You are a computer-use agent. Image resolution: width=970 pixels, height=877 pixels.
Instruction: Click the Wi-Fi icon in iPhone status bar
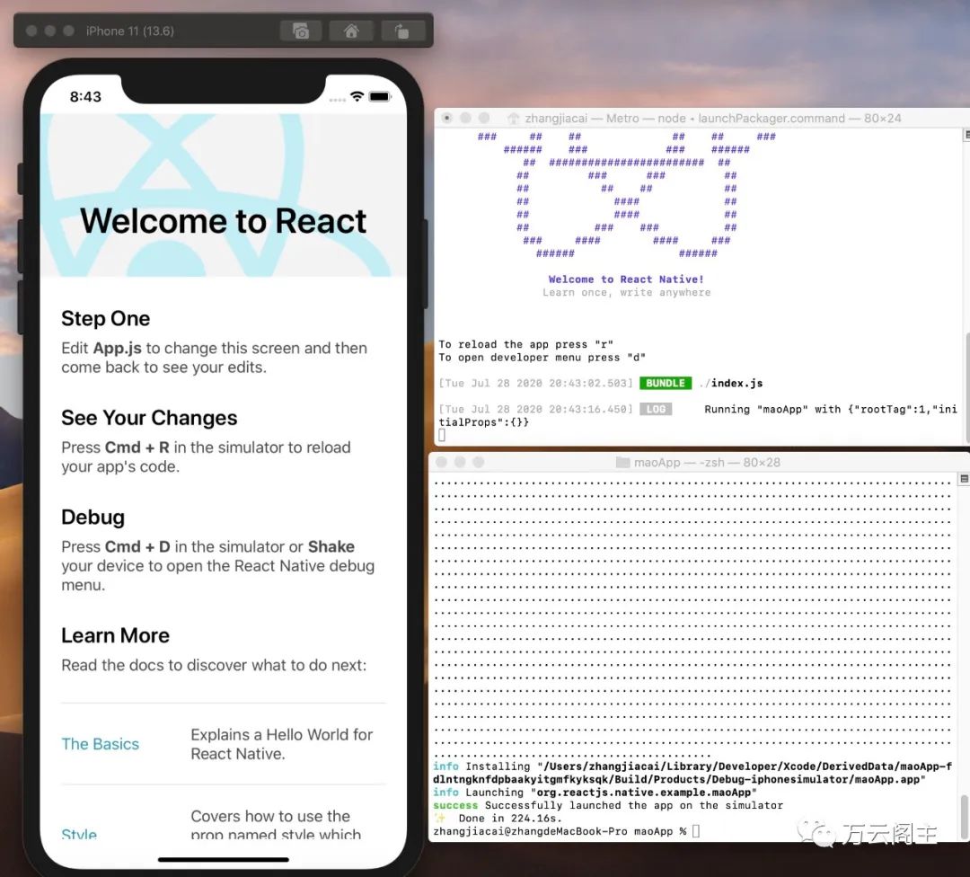click(x=357, y=96)
